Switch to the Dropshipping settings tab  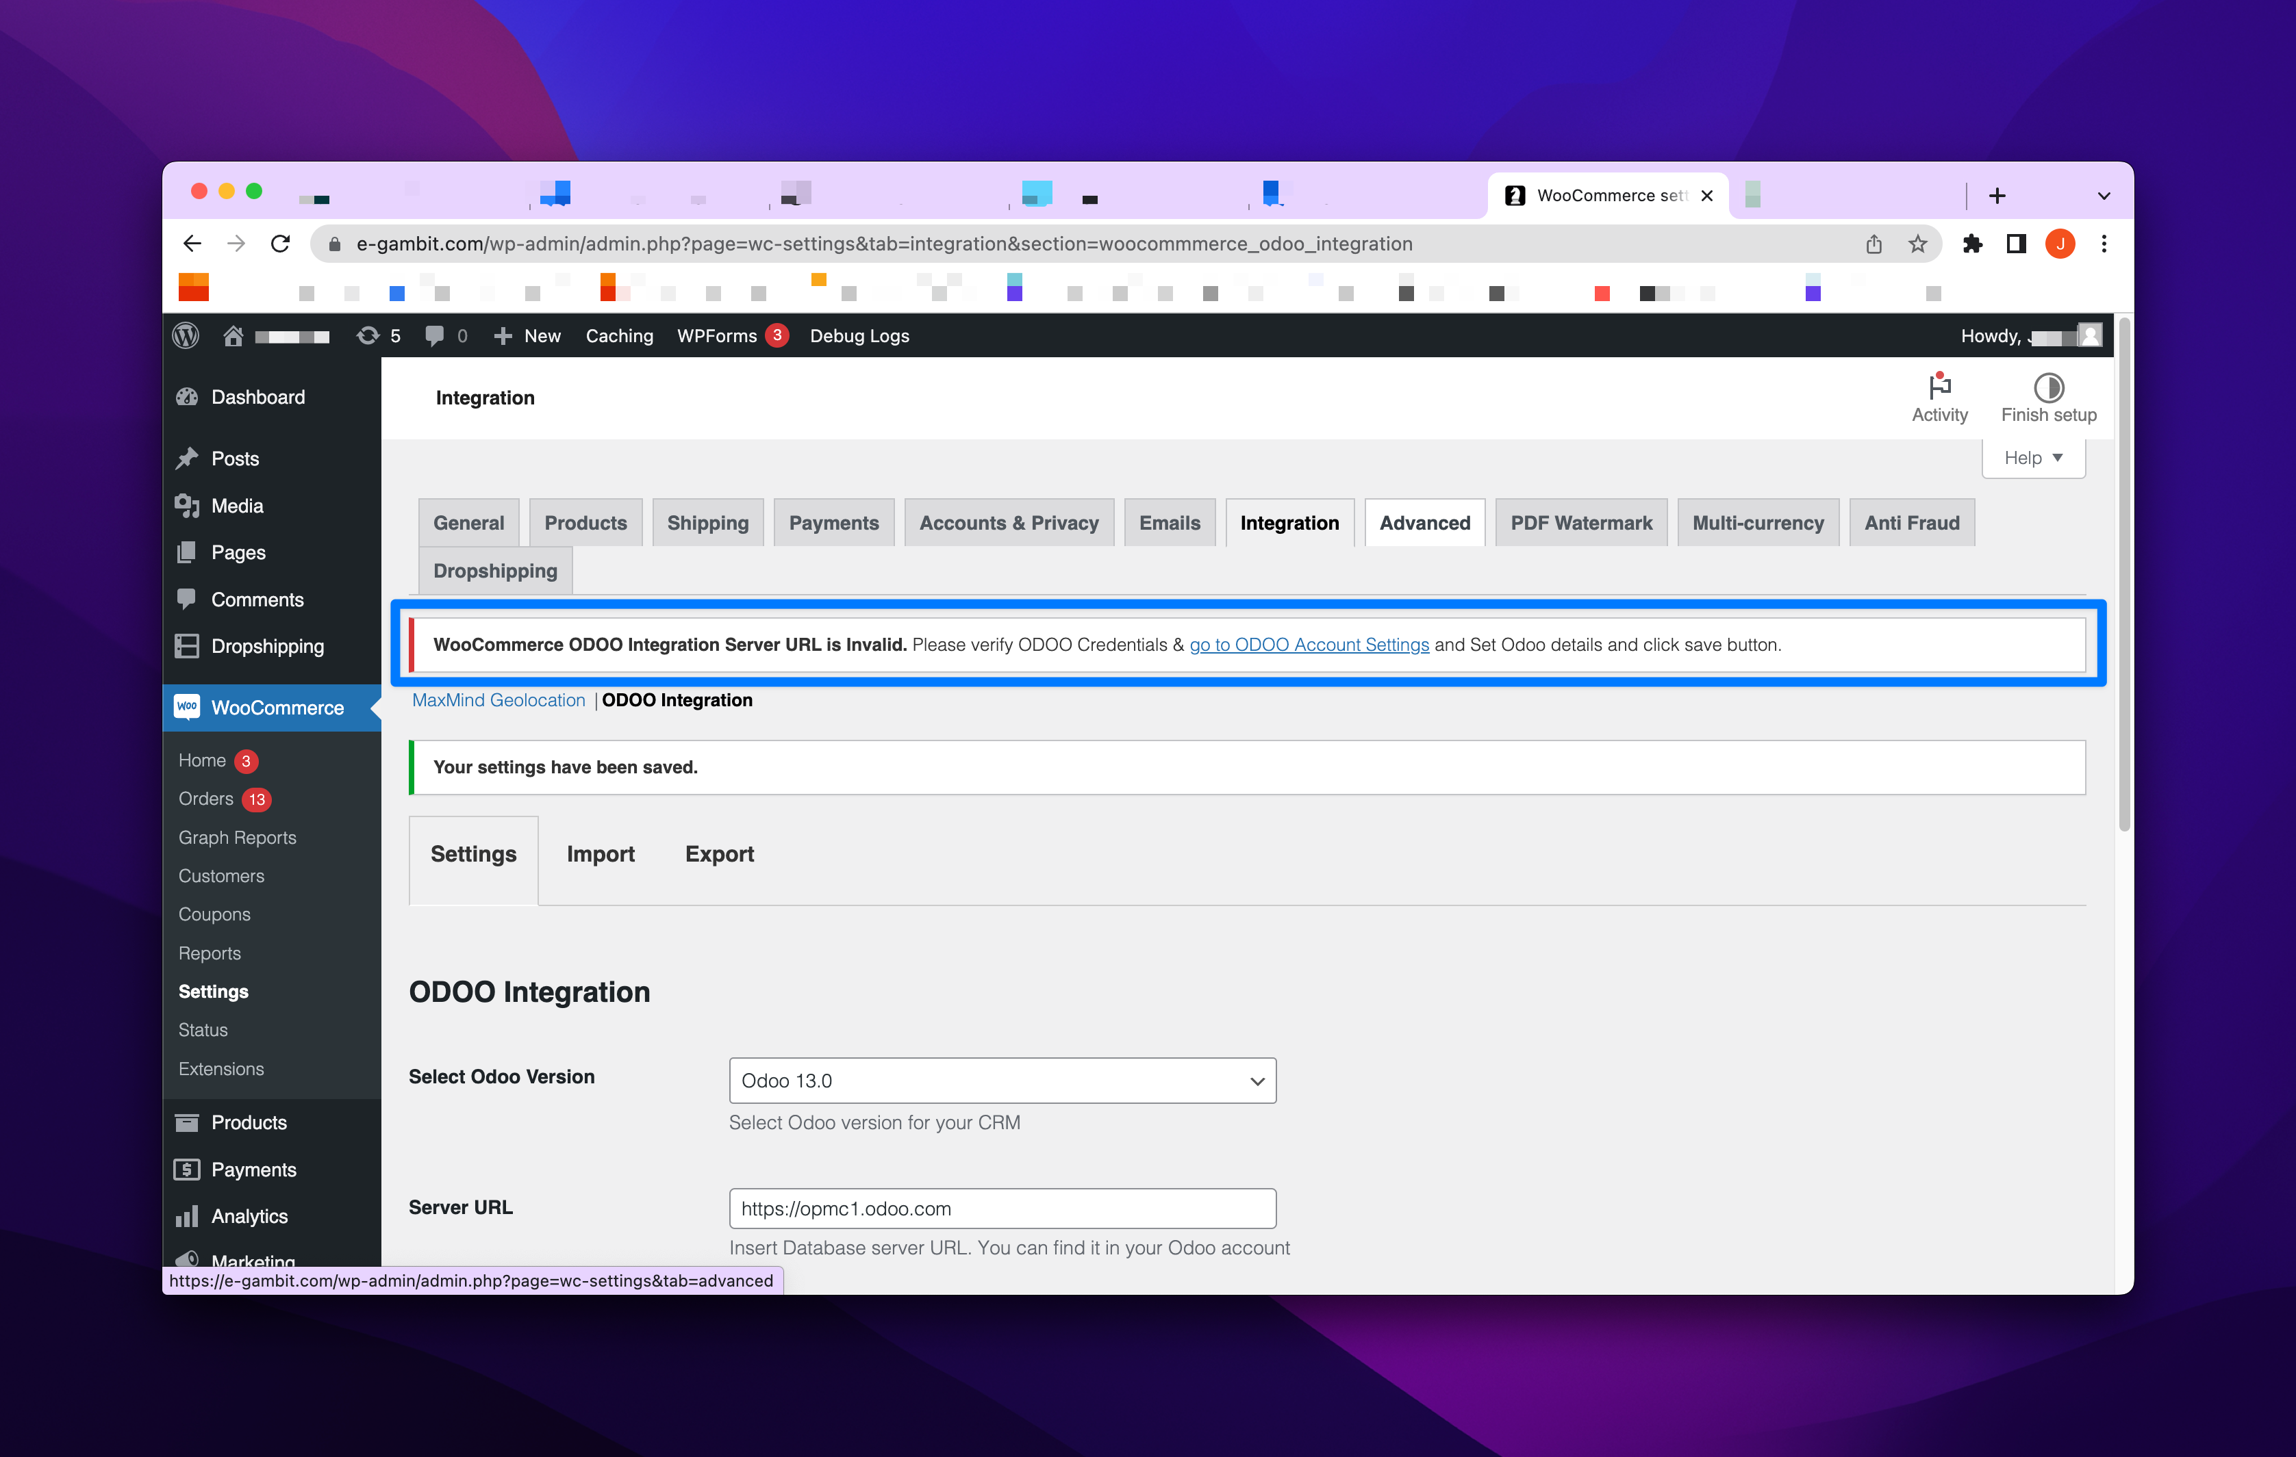coord(495,570)
